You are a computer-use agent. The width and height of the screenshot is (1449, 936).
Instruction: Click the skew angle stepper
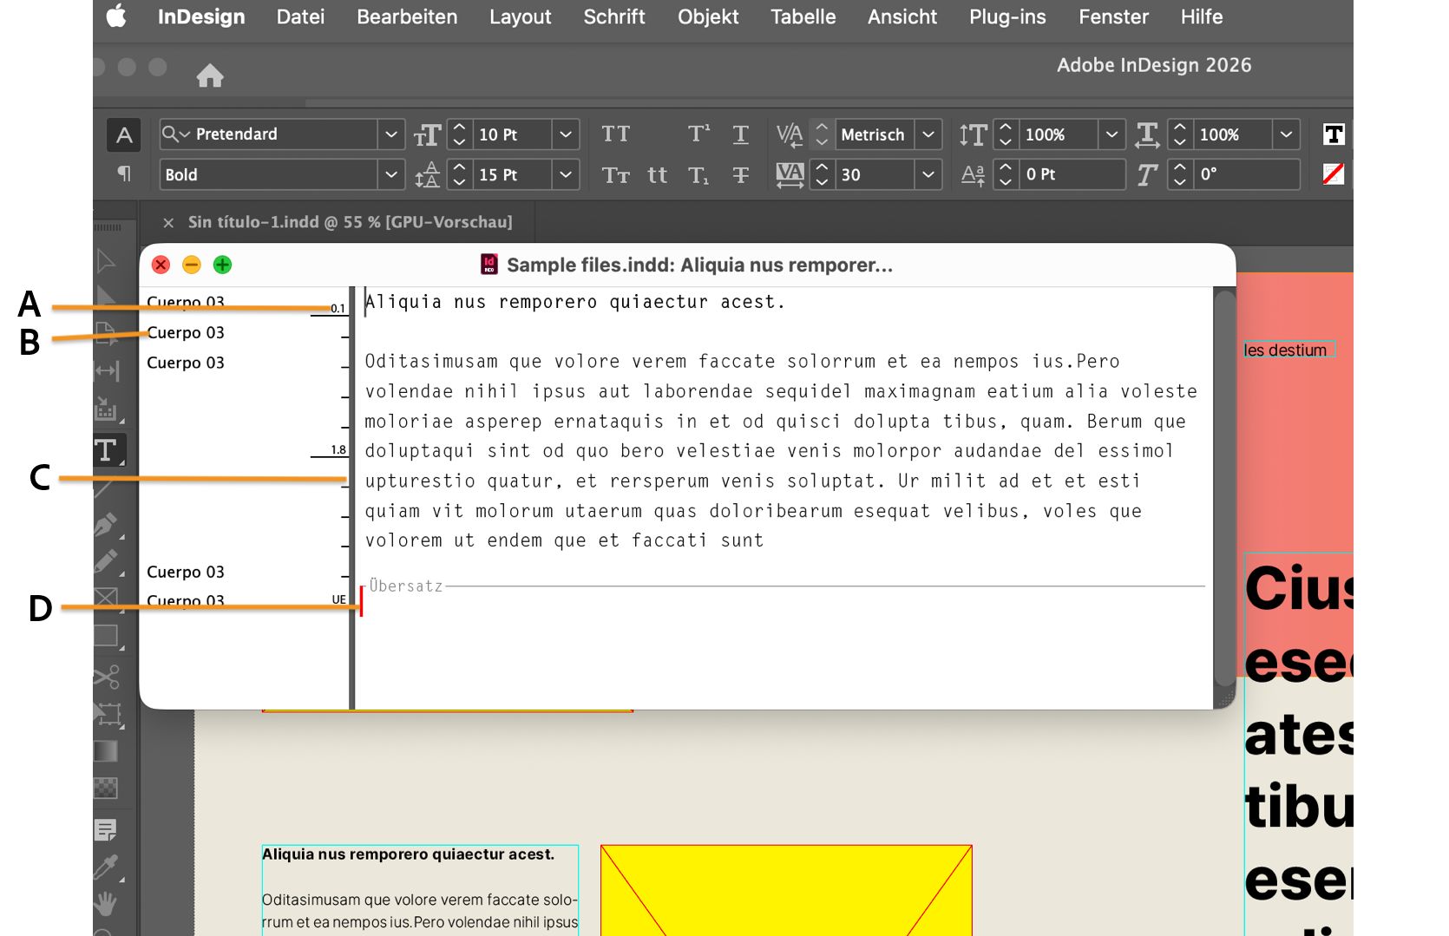(x=1180, y=174)
